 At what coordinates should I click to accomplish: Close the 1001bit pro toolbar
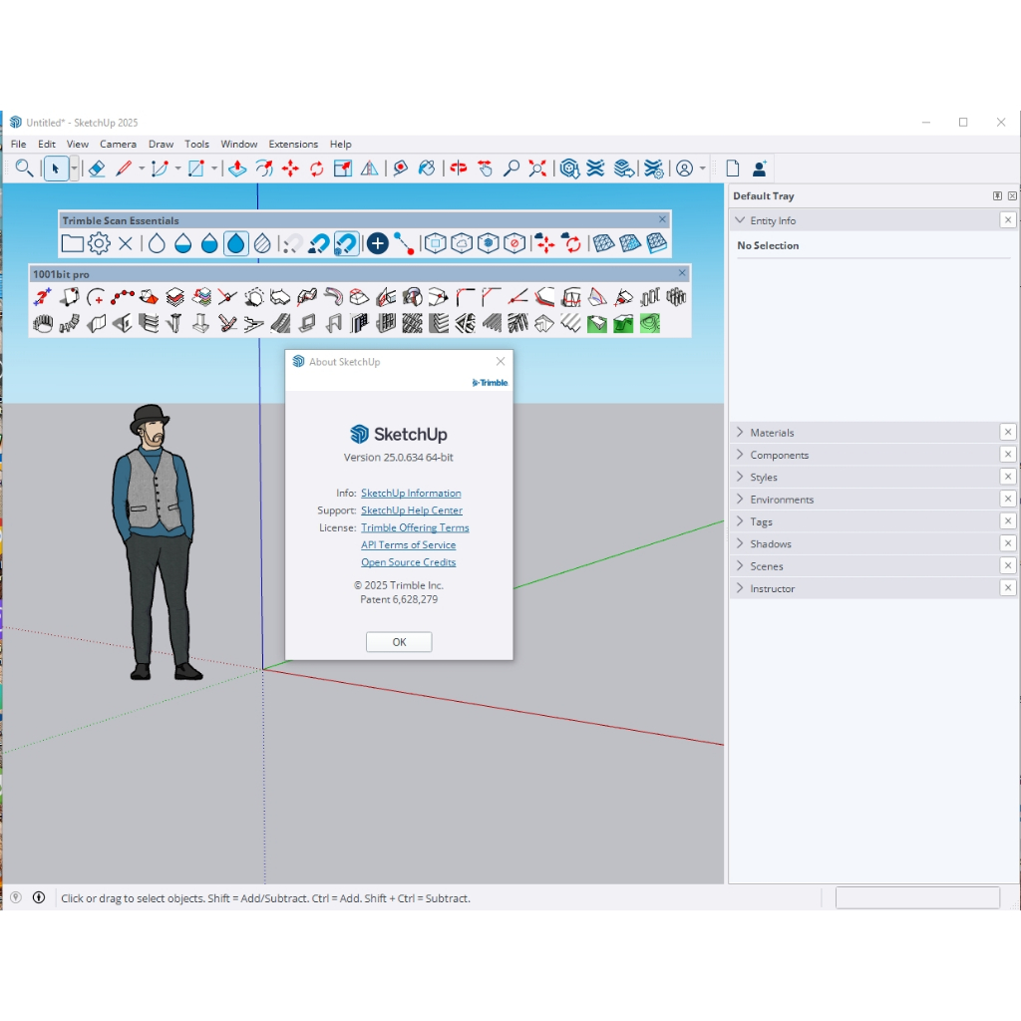point(682,273)
